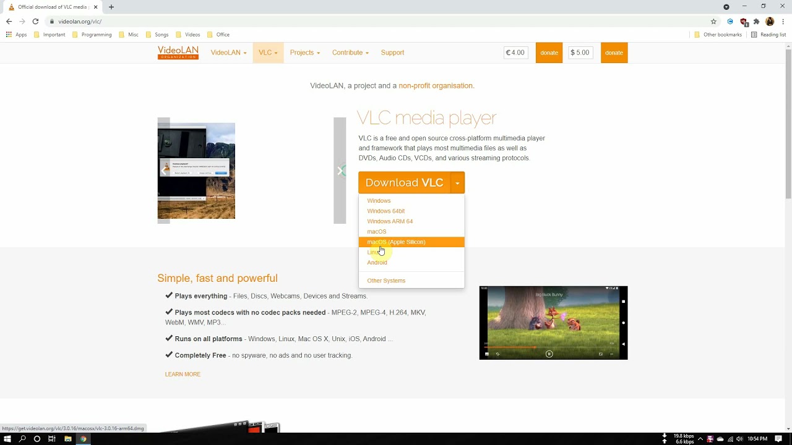Screen dimensions: 792x445
Task: Edit the € 4.00 donation amount field
Action: point(516,53)
